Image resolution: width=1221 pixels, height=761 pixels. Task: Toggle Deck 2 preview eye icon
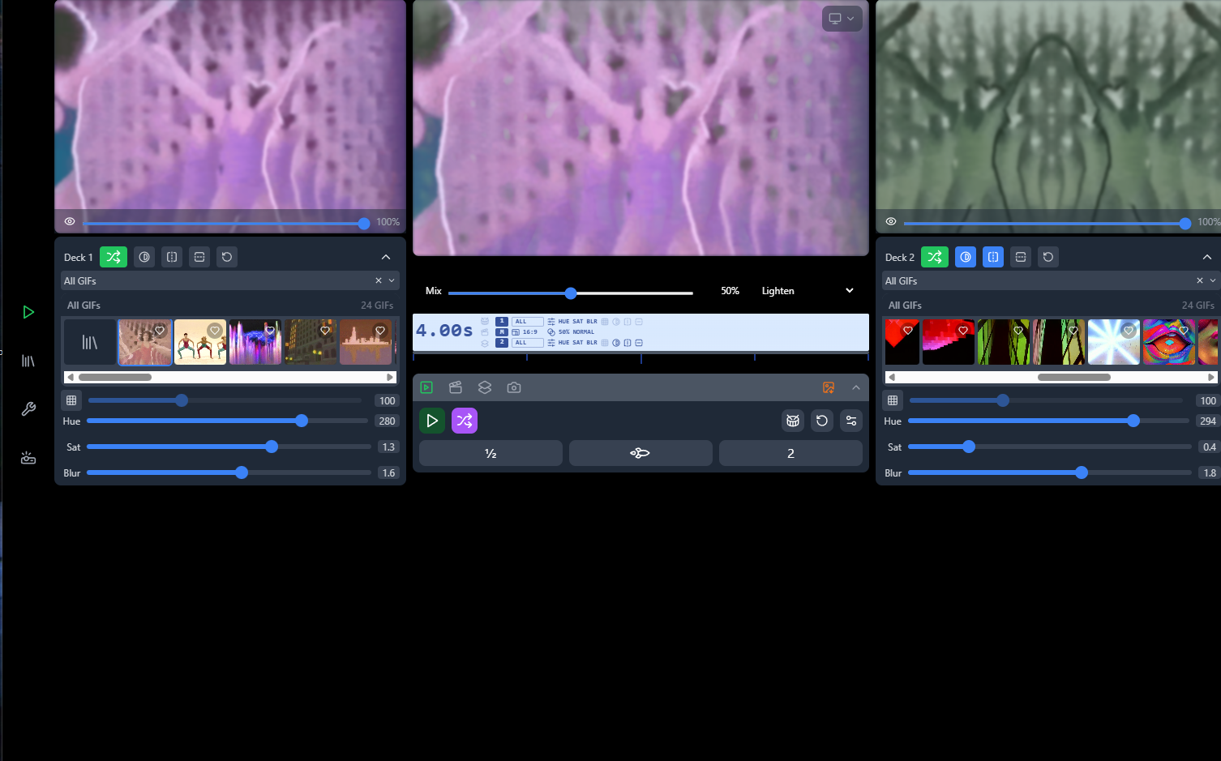(891, 221)
